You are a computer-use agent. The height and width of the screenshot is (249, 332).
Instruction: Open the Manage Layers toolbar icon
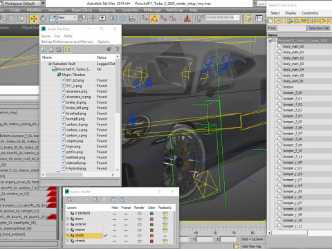(248, 19)
